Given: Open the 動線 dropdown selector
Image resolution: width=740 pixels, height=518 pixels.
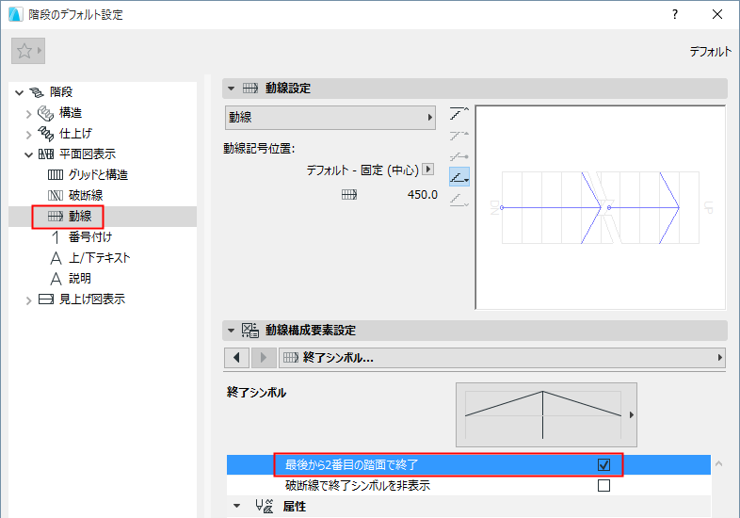Looking at the screenshot, I should click(x=330, y=118).
